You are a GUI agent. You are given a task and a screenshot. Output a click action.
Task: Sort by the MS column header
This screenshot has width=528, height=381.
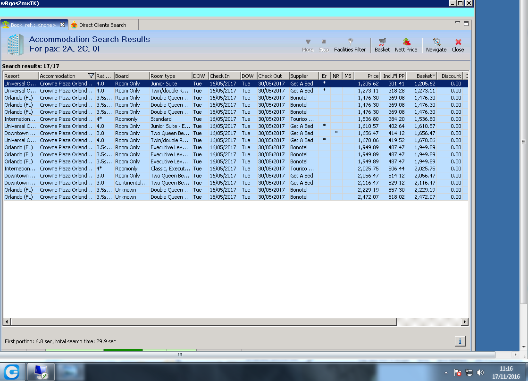click(348, 76)
